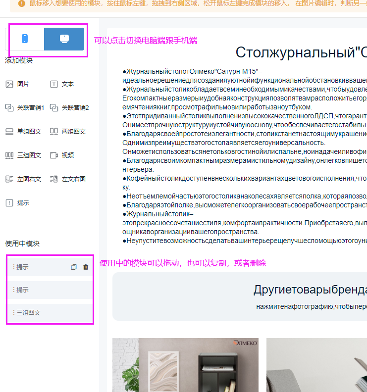Click paragraph starting Неупуститевозможность
This screenshot has width=367, height=392.
click(245, 241)
